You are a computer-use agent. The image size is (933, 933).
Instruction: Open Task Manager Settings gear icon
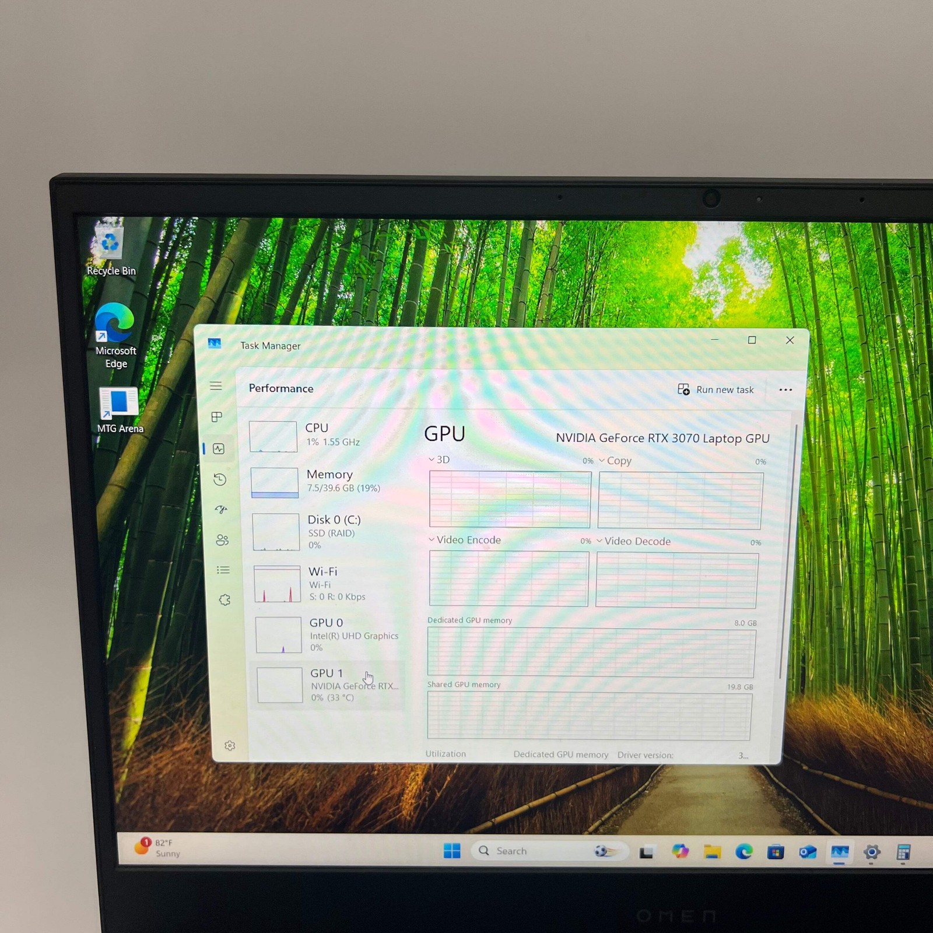pos(230,746)
